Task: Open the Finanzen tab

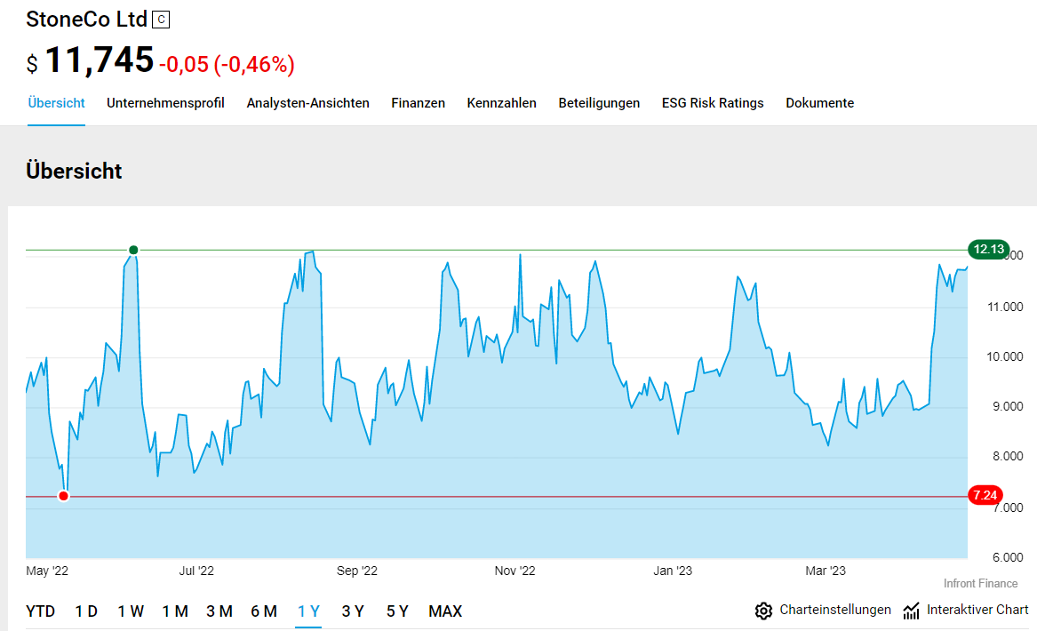Action: (x=418, y=103)
